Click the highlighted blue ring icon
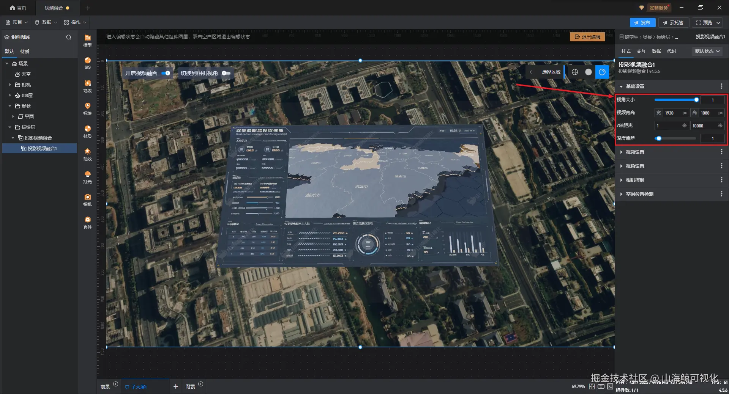Screen dimensions: 729x394 pyautogui.click(x=602, y=72)
